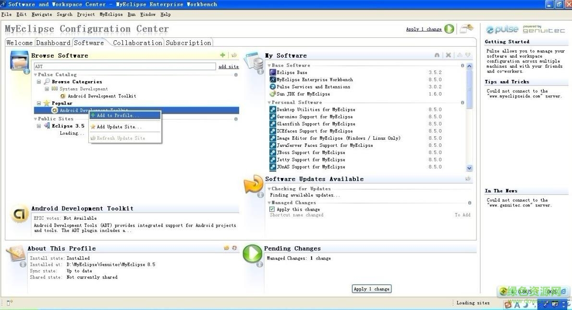This screenshot has height=310, width=572.
Task: Click the remove (X) icon in My Software header
Action: coord(448,55)
